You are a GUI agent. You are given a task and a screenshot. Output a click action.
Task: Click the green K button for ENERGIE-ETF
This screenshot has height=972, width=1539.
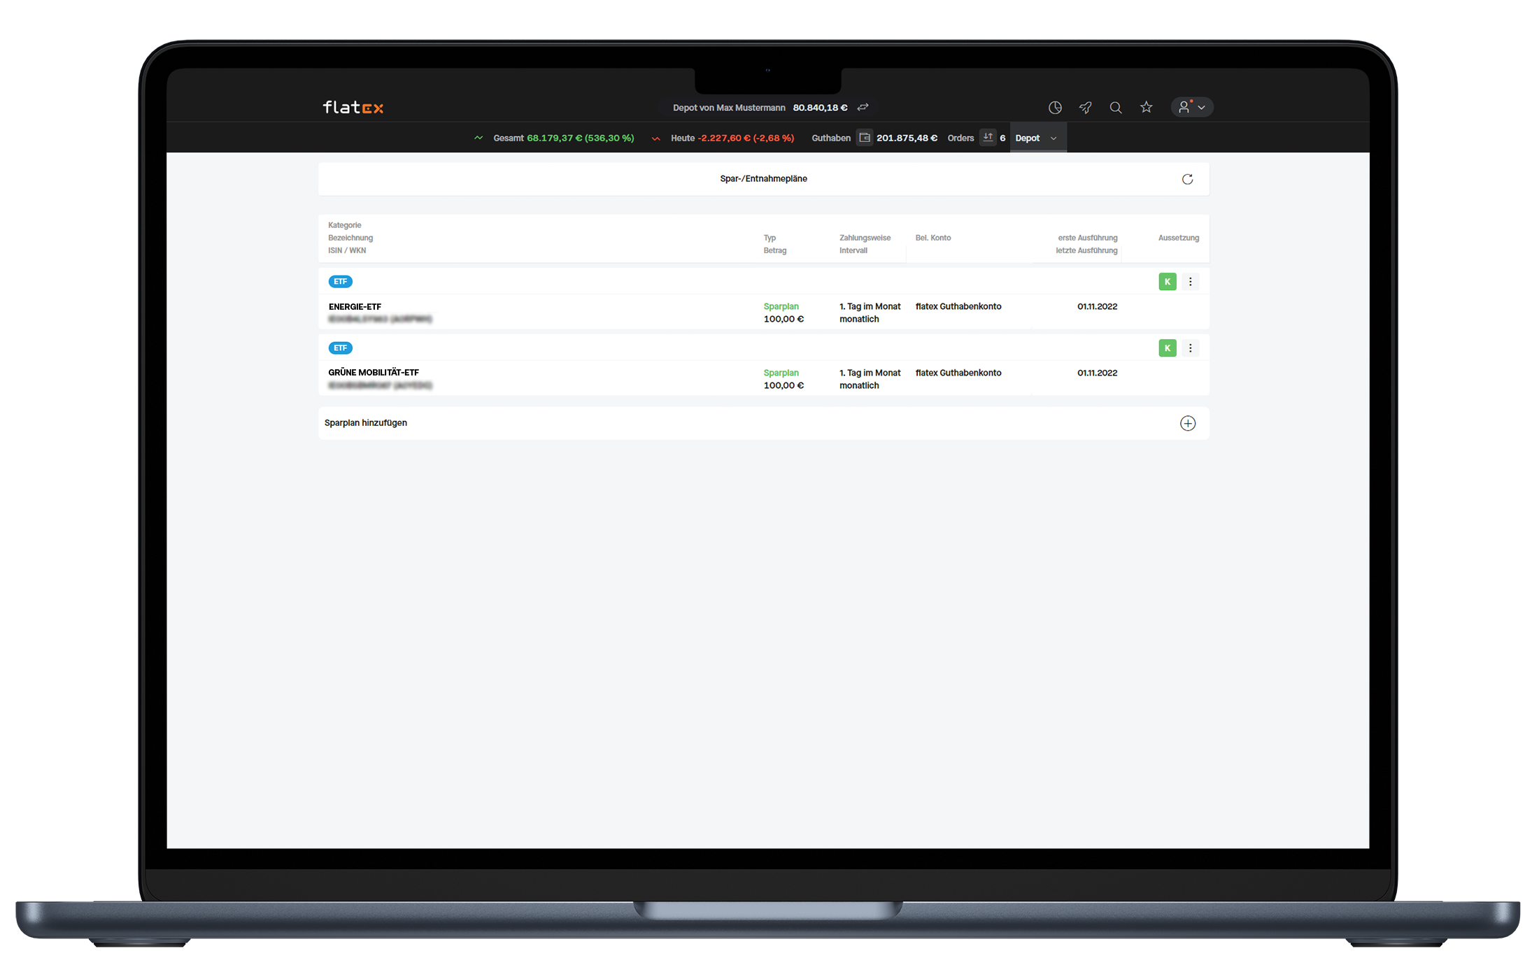coord(1168,281)
